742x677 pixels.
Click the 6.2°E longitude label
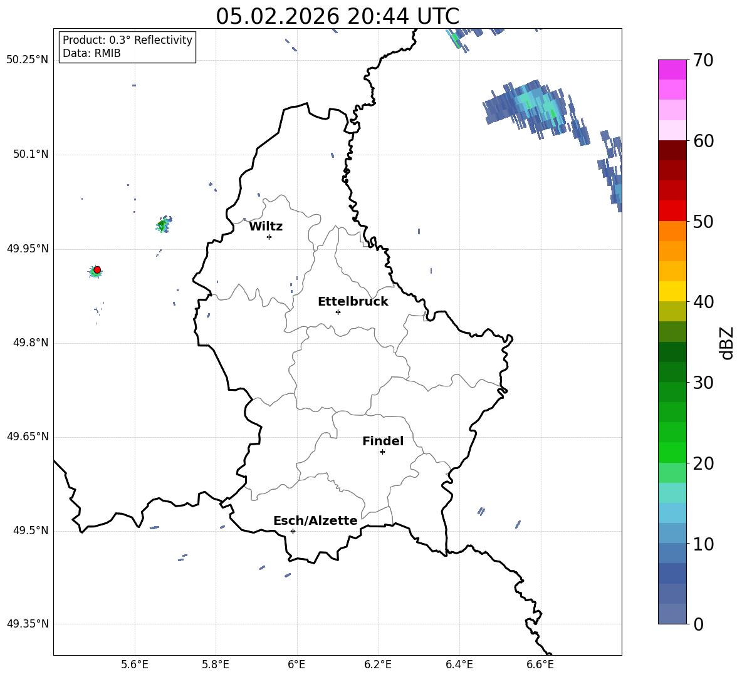(378, 664)
